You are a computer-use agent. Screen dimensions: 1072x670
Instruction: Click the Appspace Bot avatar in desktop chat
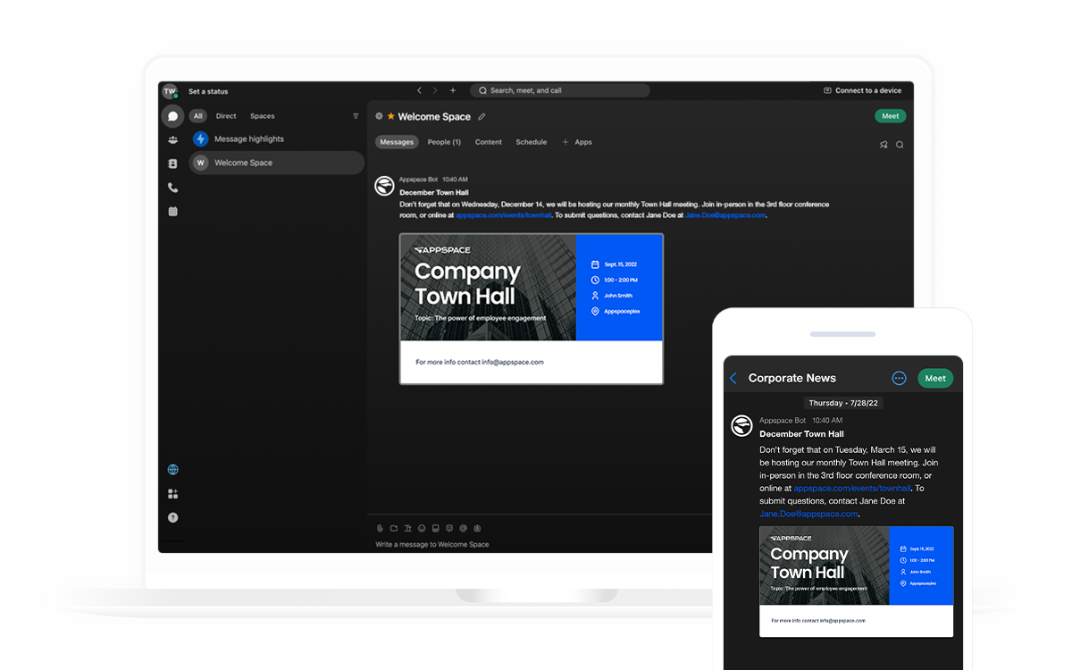[x=384, y=186]
